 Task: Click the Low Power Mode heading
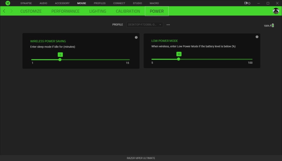click(x=165, y=41)
